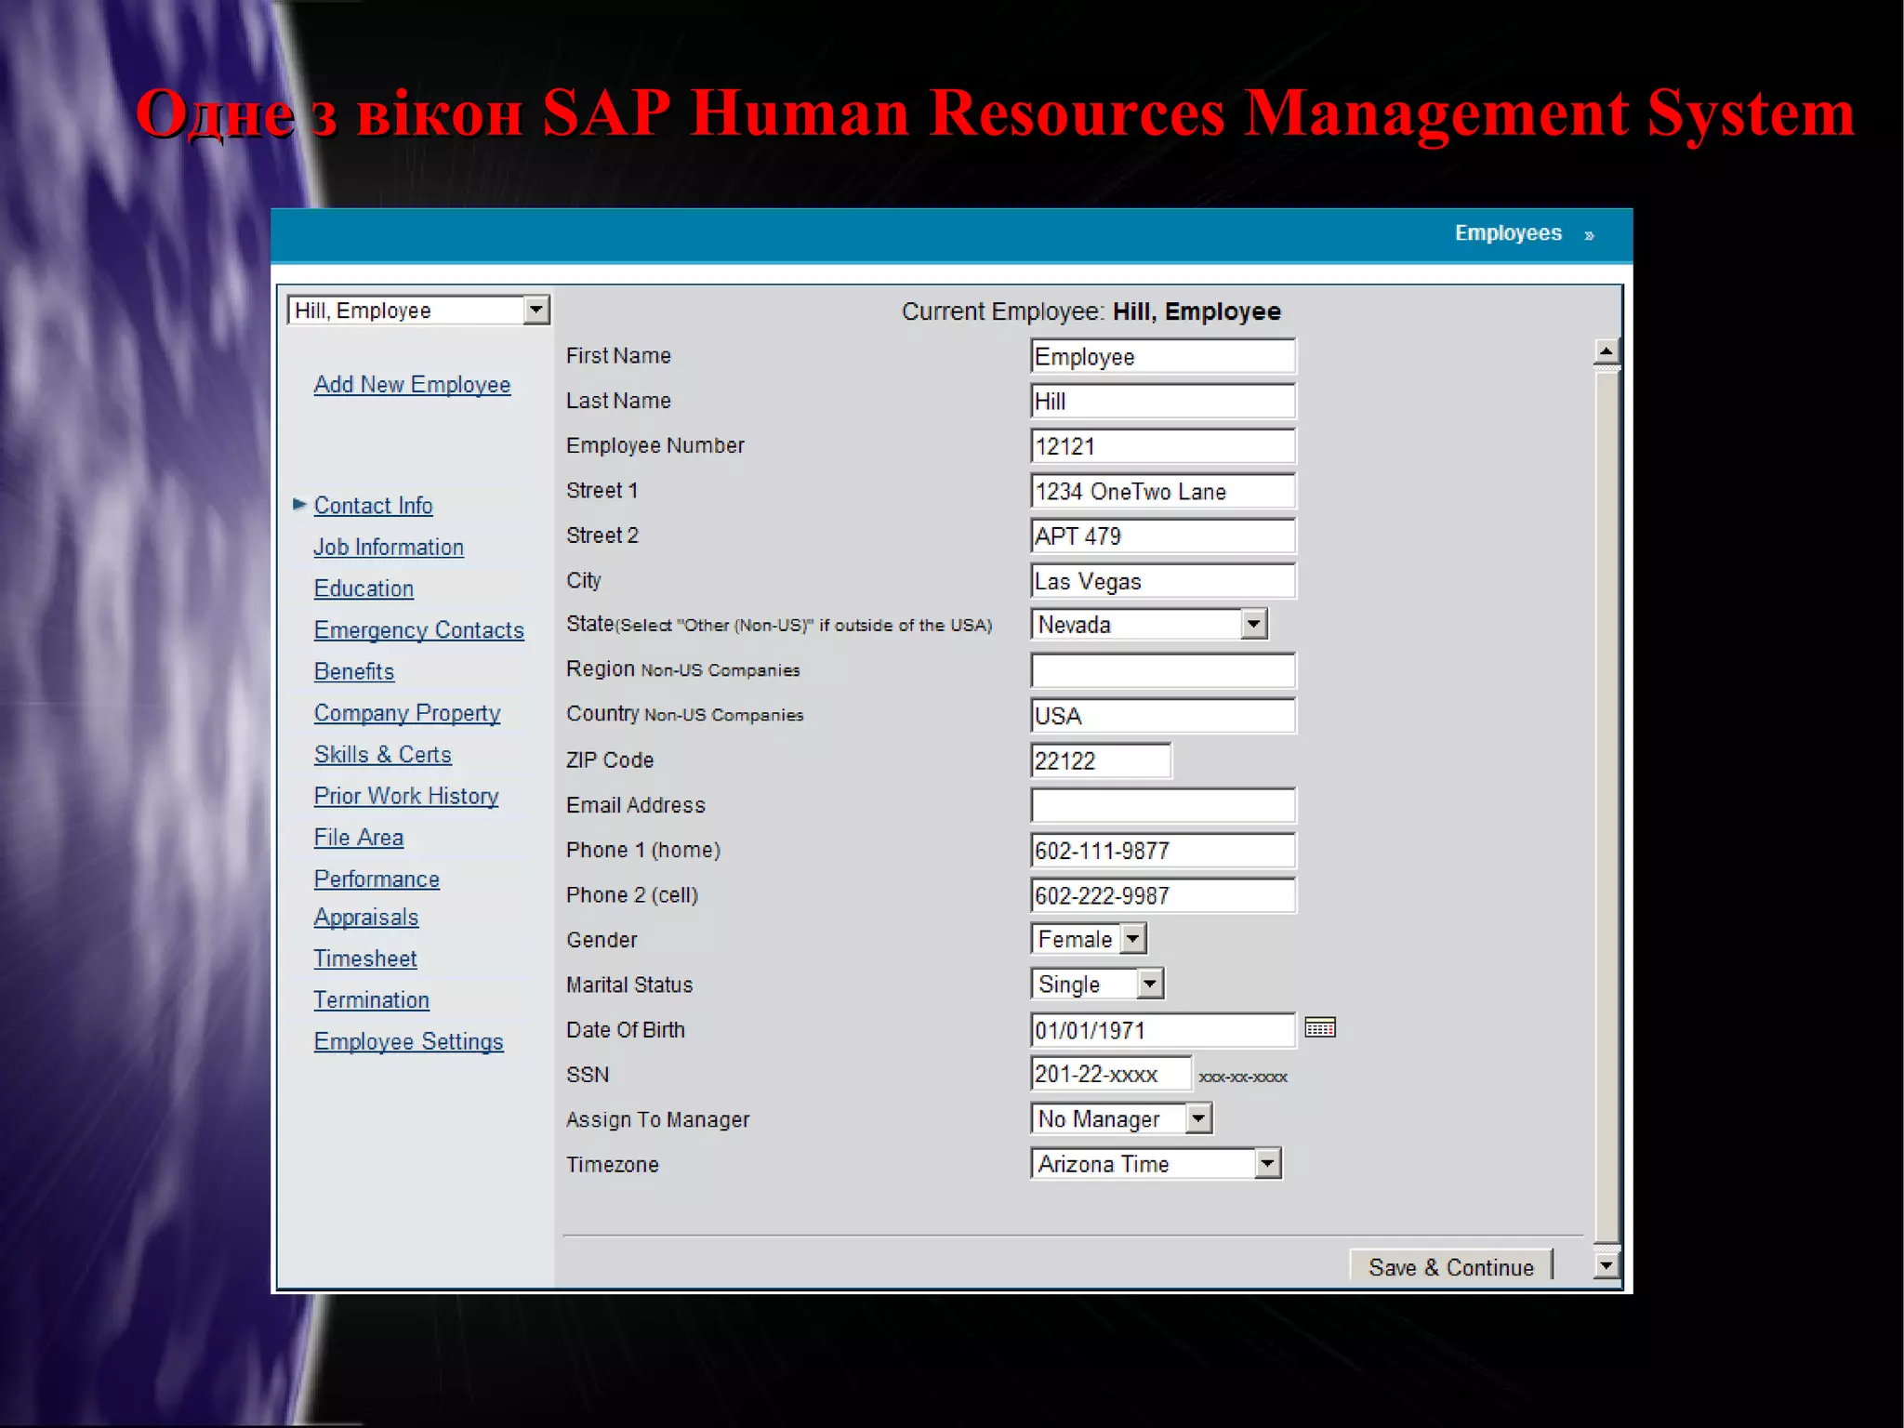Open the Date Of Birth calendar picker
The height and width of the screenshot is (1428, 1904).
1319,1028
